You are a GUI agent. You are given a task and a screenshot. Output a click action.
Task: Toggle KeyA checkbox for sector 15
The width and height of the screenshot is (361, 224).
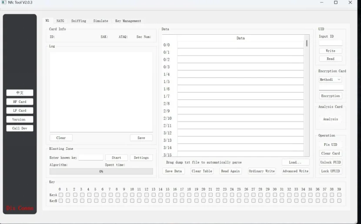(168, 195)
